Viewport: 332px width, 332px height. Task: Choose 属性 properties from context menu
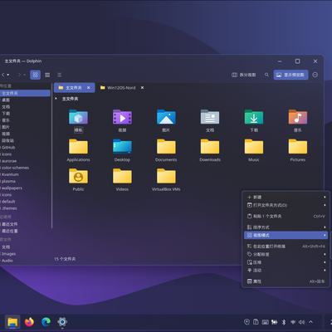(286, 281)
